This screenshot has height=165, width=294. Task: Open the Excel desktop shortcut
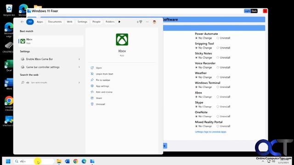click(x=9, y=66)
